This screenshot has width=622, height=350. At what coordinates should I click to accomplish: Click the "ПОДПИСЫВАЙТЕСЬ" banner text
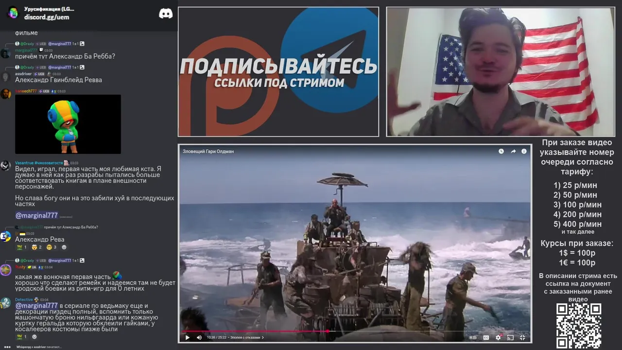[x=278, y=67]
